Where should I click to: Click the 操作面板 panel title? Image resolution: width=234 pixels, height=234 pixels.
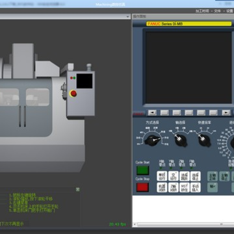[x=140, y=16]
